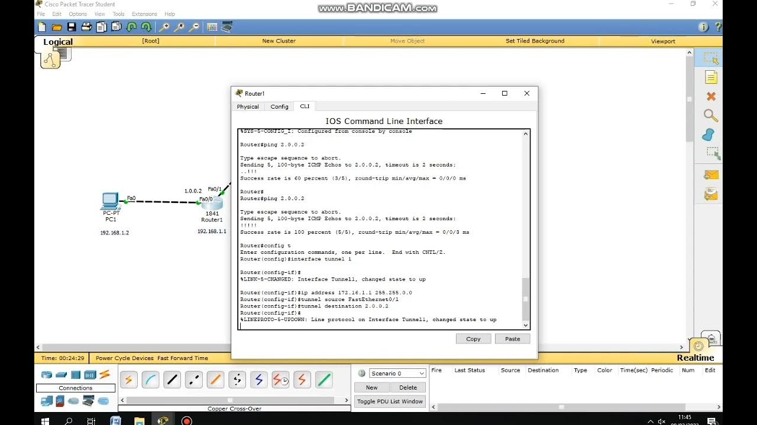Zoom out with the minus magnifier
This screenshot has height=425, width=757.
coord(194,27)
